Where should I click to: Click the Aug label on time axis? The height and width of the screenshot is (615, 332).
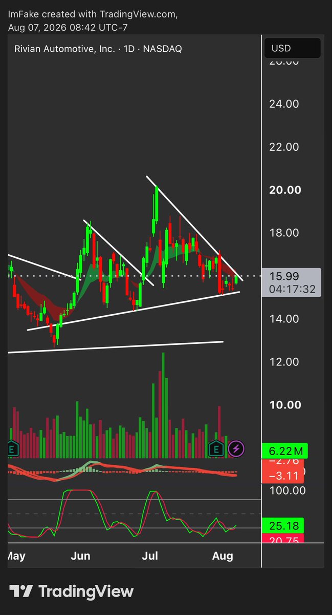(223, 556)
